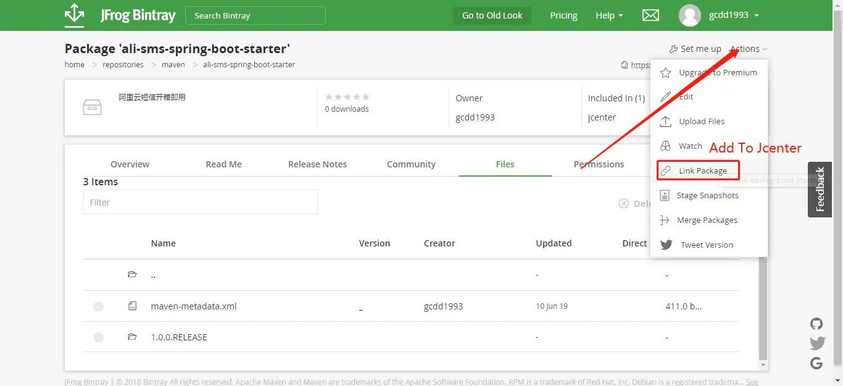Image resolution: width=843 pixels, height=386 pixels.
Task: Choose Merge Packages from Actions menu
Action: pyautogui.click(x=708, y=220)
